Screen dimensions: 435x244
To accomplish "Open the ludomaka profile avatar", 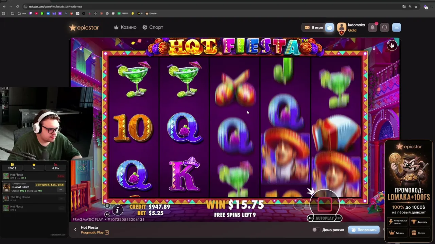I will [x=342, y=28].
